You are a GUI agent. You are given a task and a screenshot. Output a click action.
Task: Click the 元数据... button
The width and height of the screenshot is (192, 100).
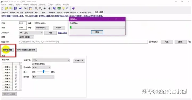59,28
